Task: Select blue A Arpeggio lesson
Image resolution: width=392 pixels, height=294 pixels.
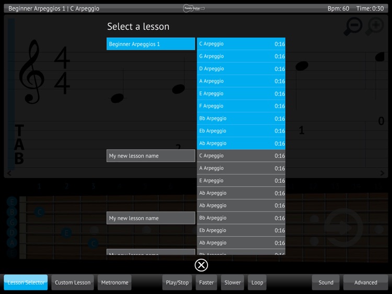Action: pos(241,81)
